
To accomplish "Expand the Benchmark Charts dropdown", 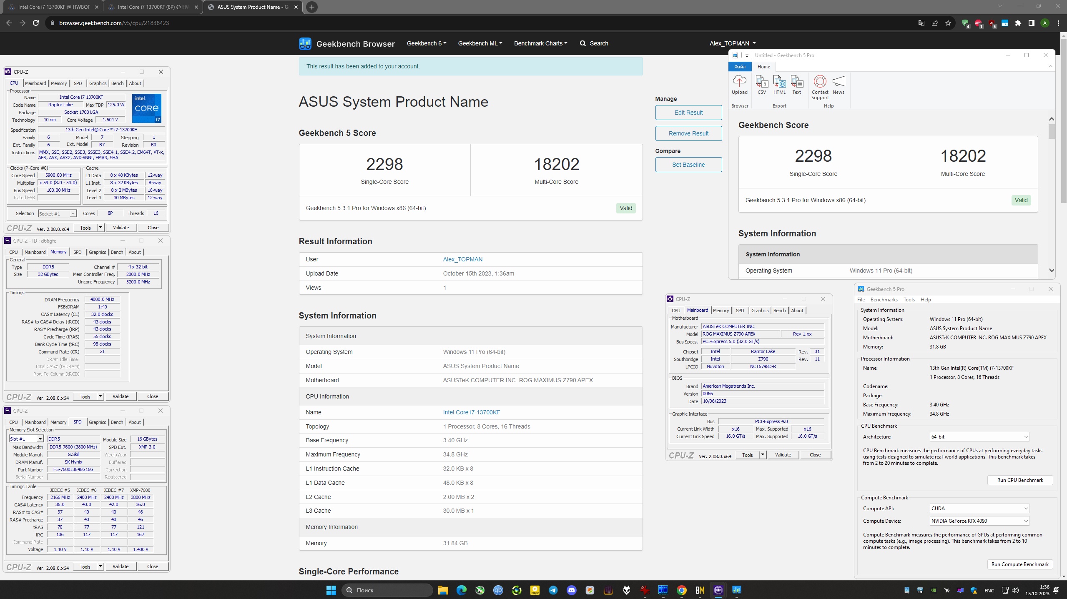I will [x=540, y=43].
